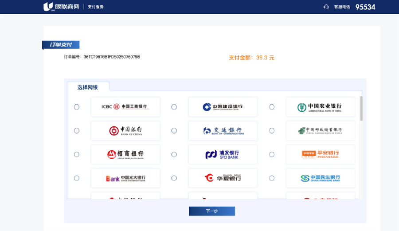Click the 华夏银行 logo card
399x231 pixels.
[223, 178]
